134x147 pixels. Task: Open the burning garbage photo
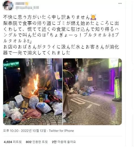33,92
